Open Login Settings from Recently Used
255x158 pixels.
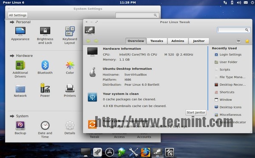point(228,55)
